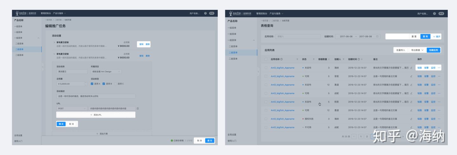Screen dimensions: 457x155
Task: Toggle 中文 language switch in left window
Action: click(x=212, y=13)
